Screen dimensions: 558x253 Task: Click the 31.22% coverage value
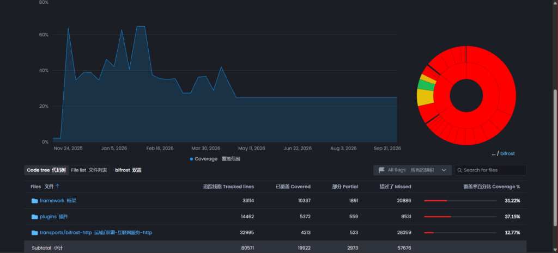512,201
